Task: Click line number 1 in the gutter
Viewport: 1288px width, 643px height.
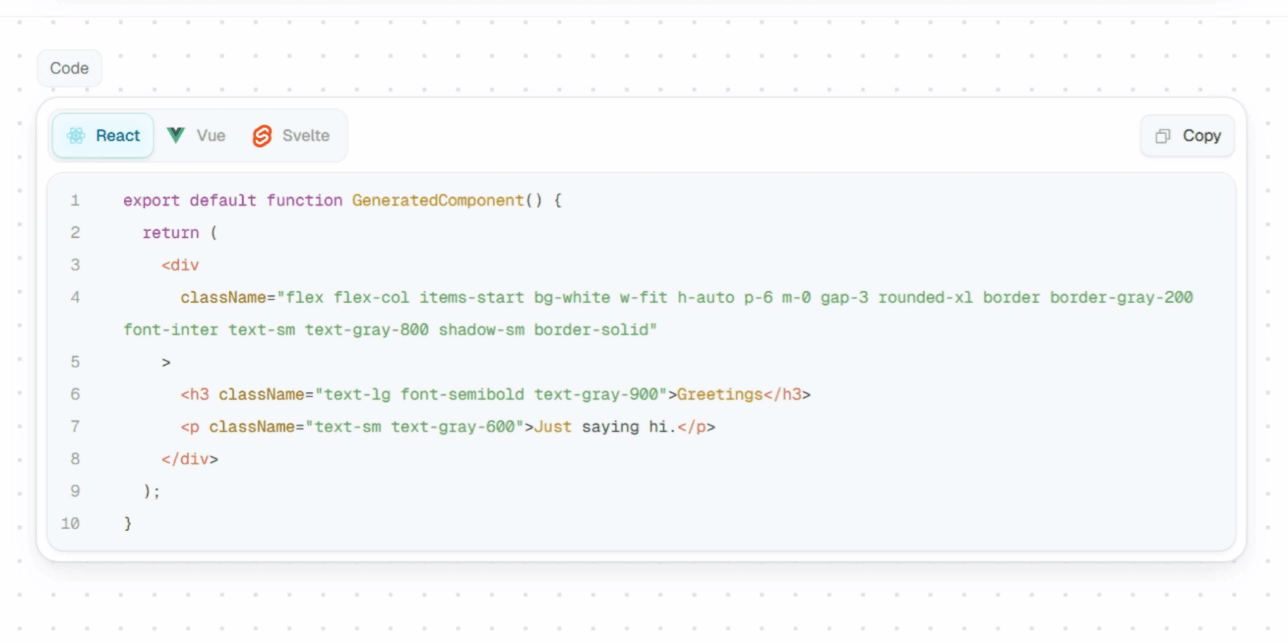Action: tap(75, 201)
